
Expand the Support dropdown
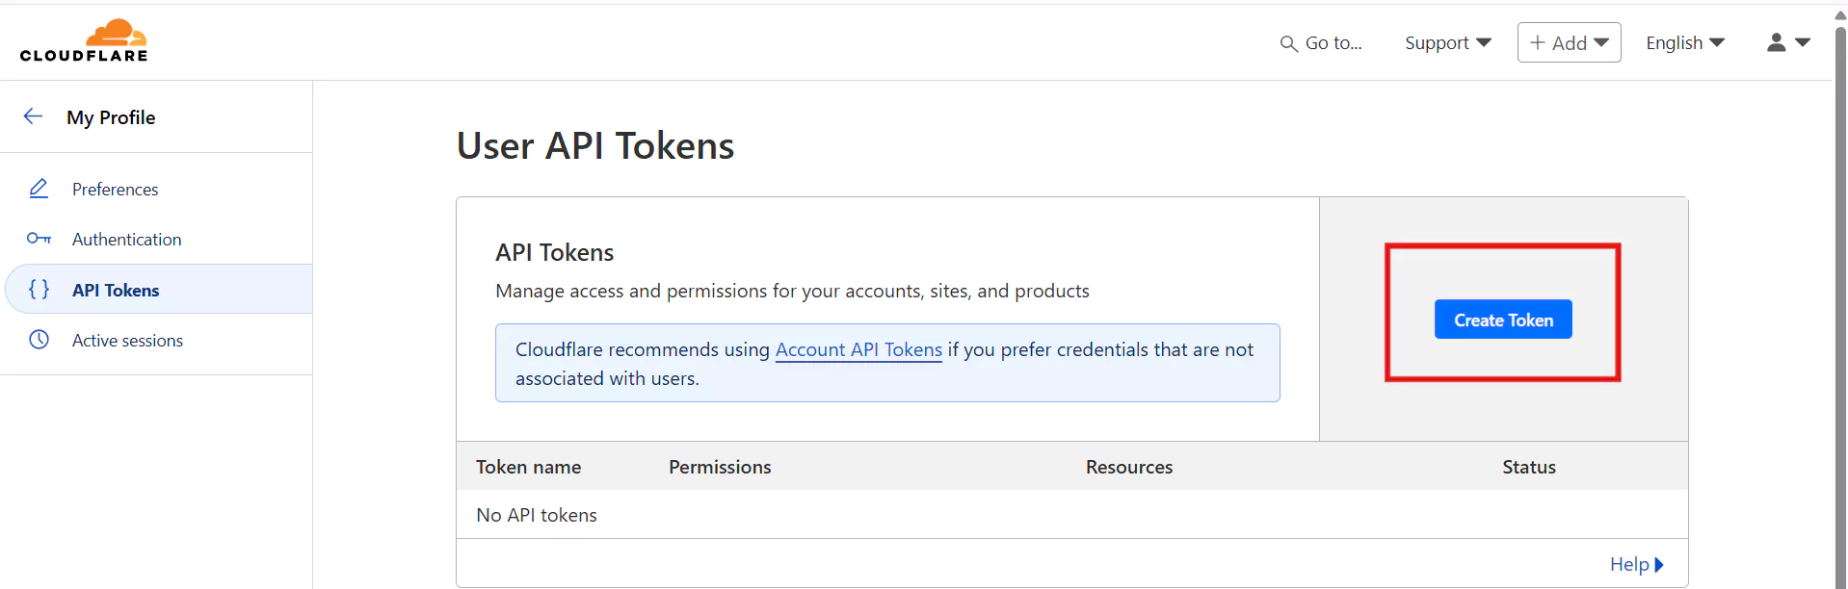pos(1447,42)
